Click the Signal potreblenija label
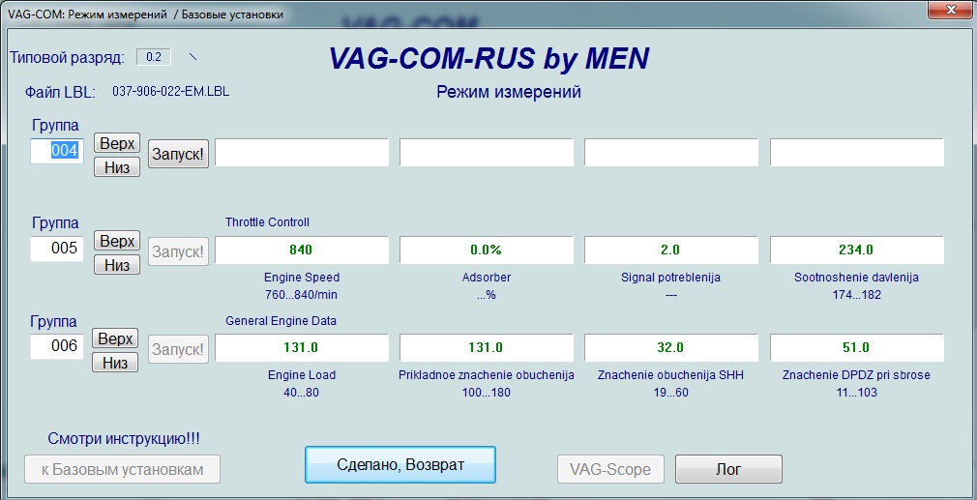The image size is (977, 500). (x=671, y=278)
